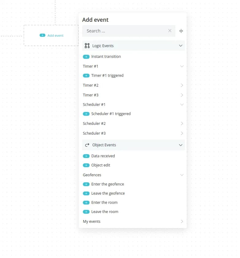This screenshot has width=240, height=258.
Task: Add the Timer #1 triggered event icon
Action: [x=86, y=76]
